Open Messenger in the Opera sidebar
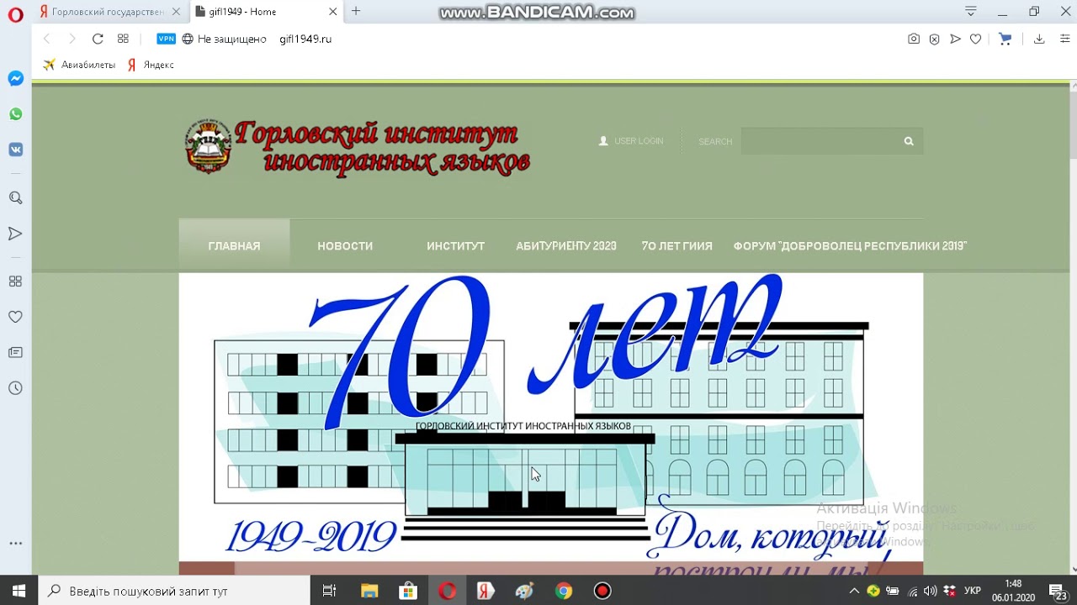 point(15,78)
